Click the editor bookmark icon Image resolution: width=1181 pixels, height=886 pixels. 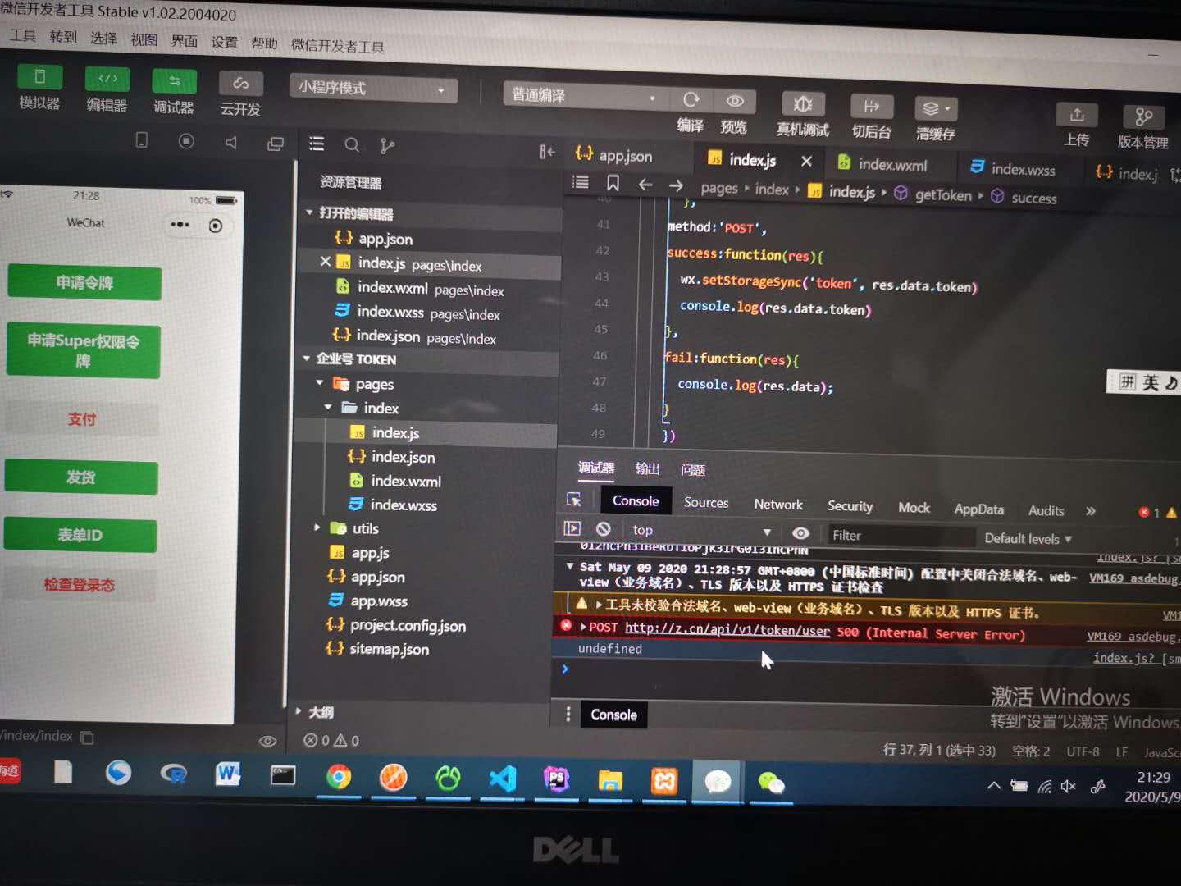(613, 183)
